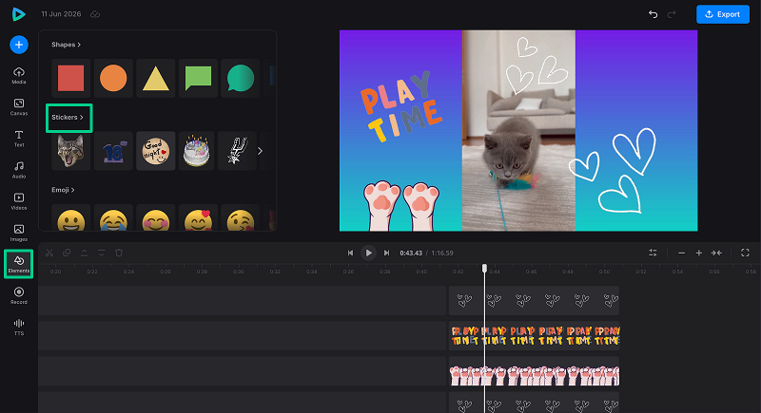Add the red square shape
The image size is (761, 413).
(70, 79)
